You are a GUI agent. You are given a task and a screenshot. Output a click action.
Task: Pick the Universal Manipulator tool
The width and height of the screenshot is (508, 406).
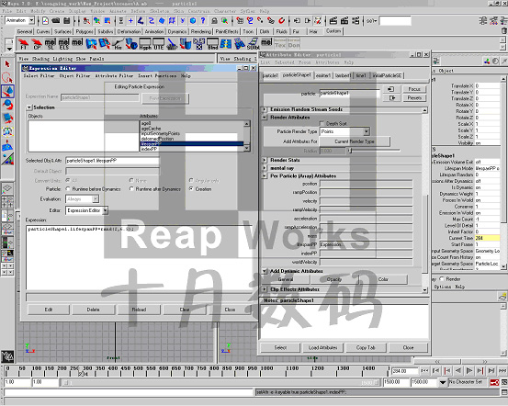coord(7,132)
